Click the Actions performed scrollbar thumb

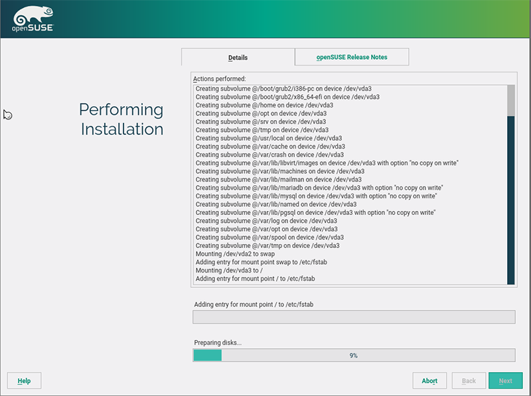pyautogui.click(x=510, y=100)
